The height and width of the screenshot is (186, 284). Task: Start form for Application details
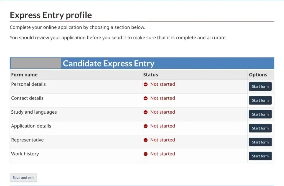[260, 128]
